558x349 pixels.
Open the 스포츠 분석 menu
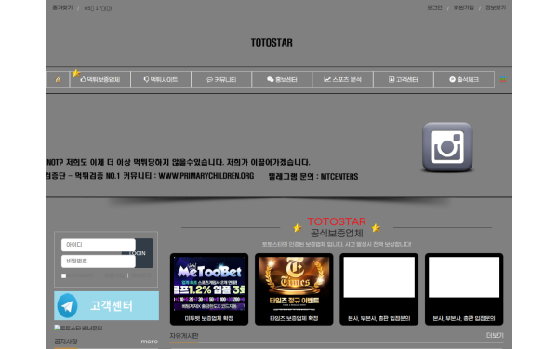click(342, 79)
